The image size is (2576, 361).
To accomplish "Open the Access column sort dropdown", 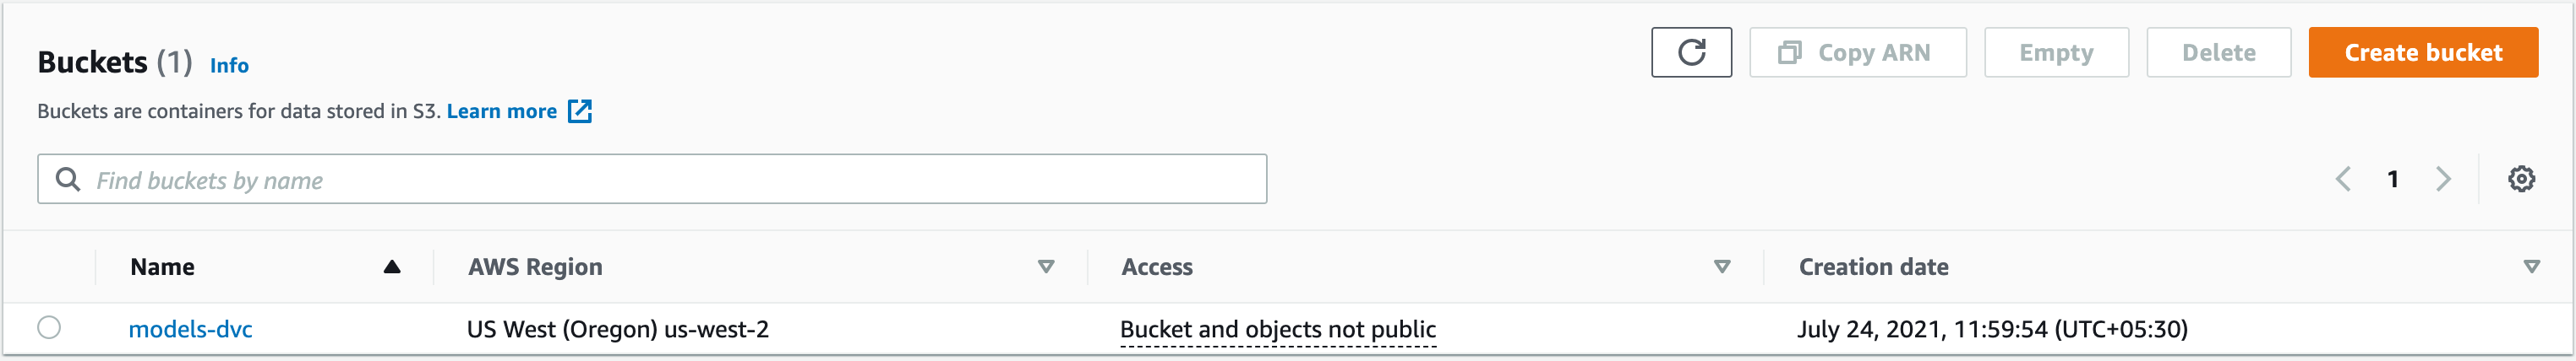I will 1722,267.
